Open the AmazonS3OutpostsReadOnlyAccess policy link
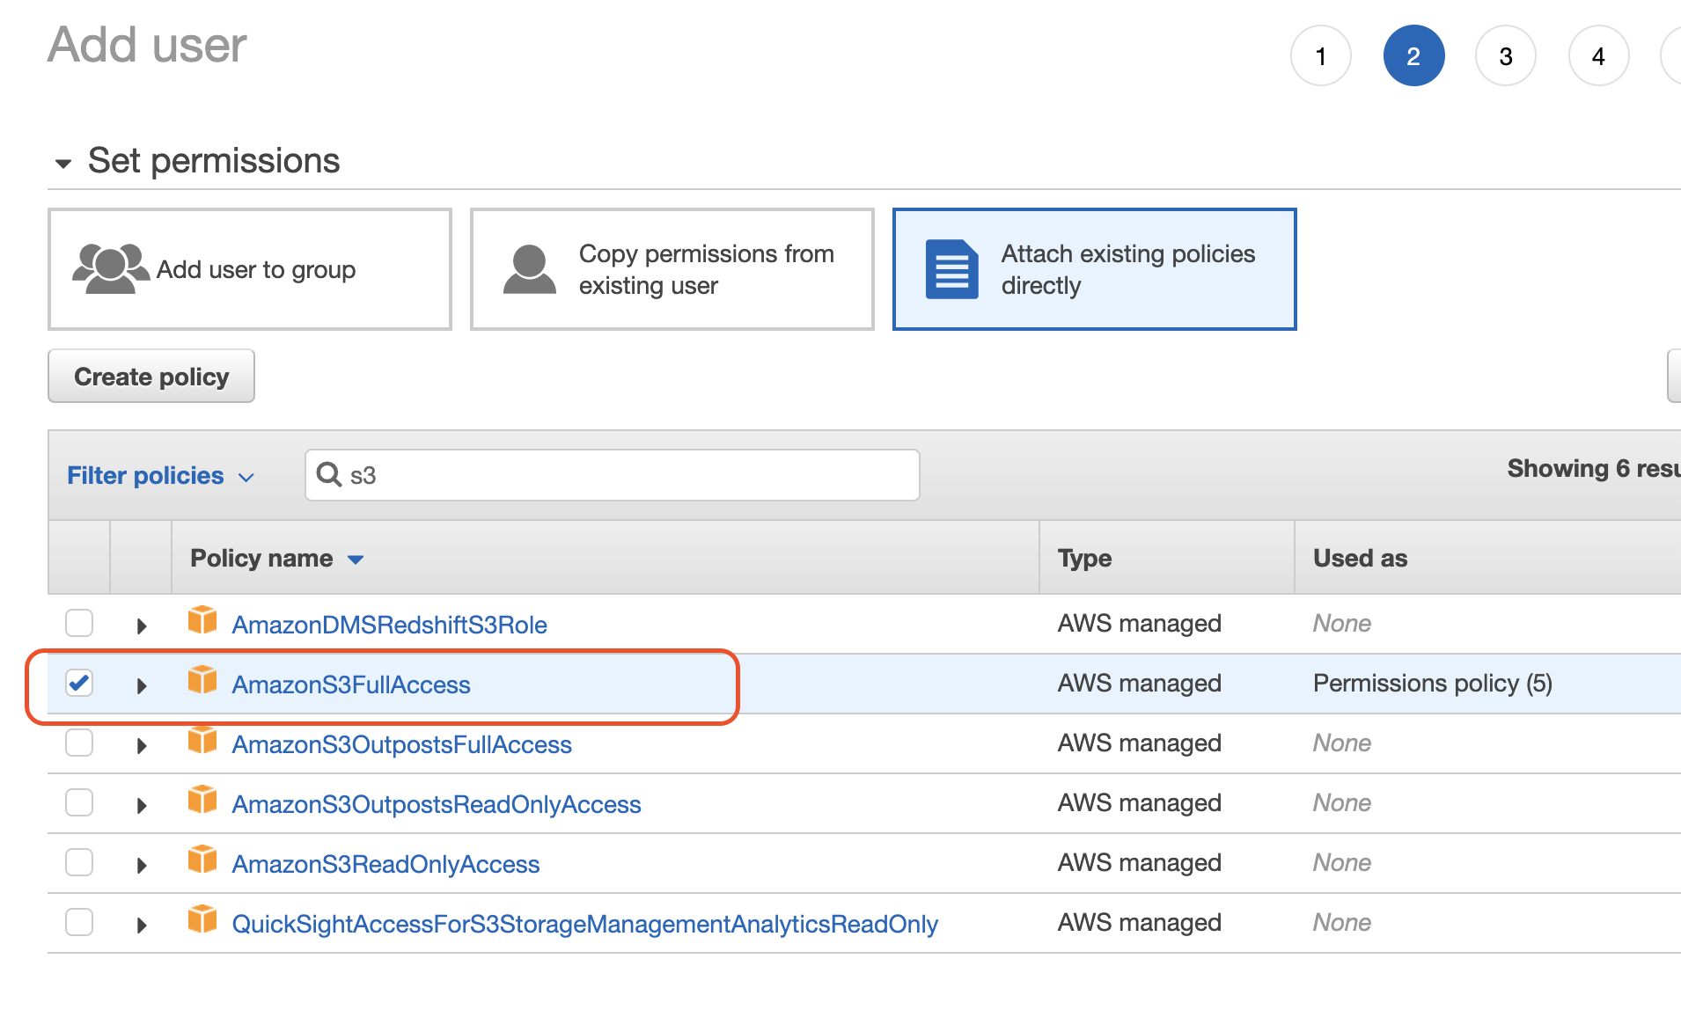Image resolution: width=1681 pixels, height=1010 pixels. tap(436, 804)
